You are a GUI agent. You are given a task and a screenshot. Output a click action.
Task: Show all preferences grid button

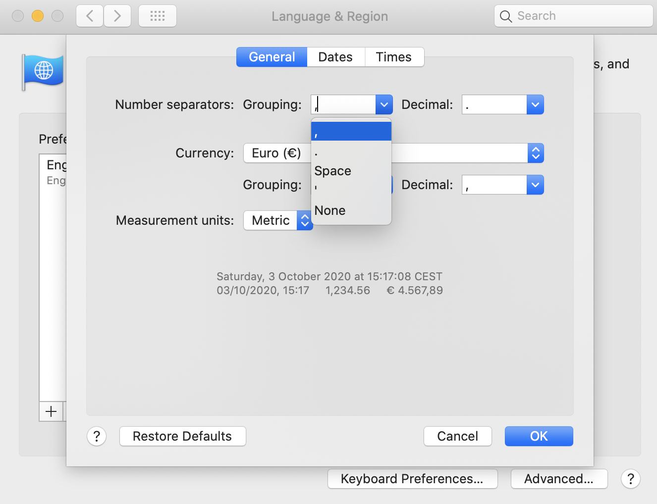click(x=158, y=16)
